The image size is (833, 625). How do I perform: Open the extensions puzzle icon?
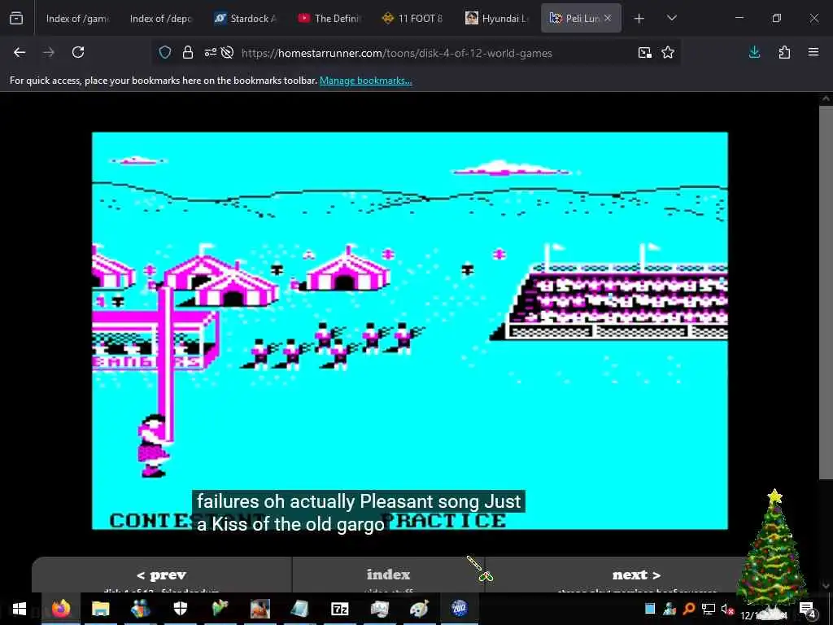[x=784, y=52]
